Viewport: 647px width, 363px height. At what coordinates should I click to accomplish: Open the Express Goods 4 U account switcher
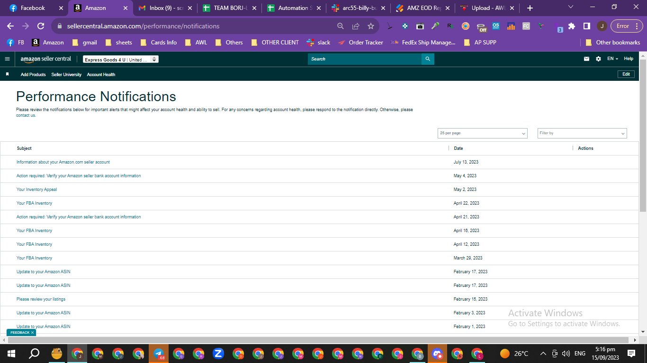[x=121, y=60]
